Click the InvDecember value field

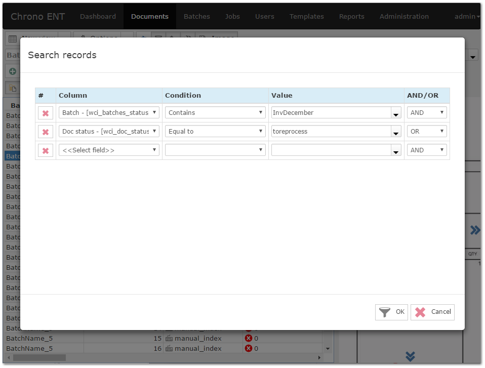[x=331, y=112]
